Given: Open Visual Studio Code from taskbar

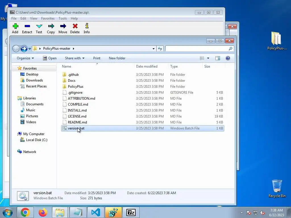Looking at the screenshot, I should (95, 212).
